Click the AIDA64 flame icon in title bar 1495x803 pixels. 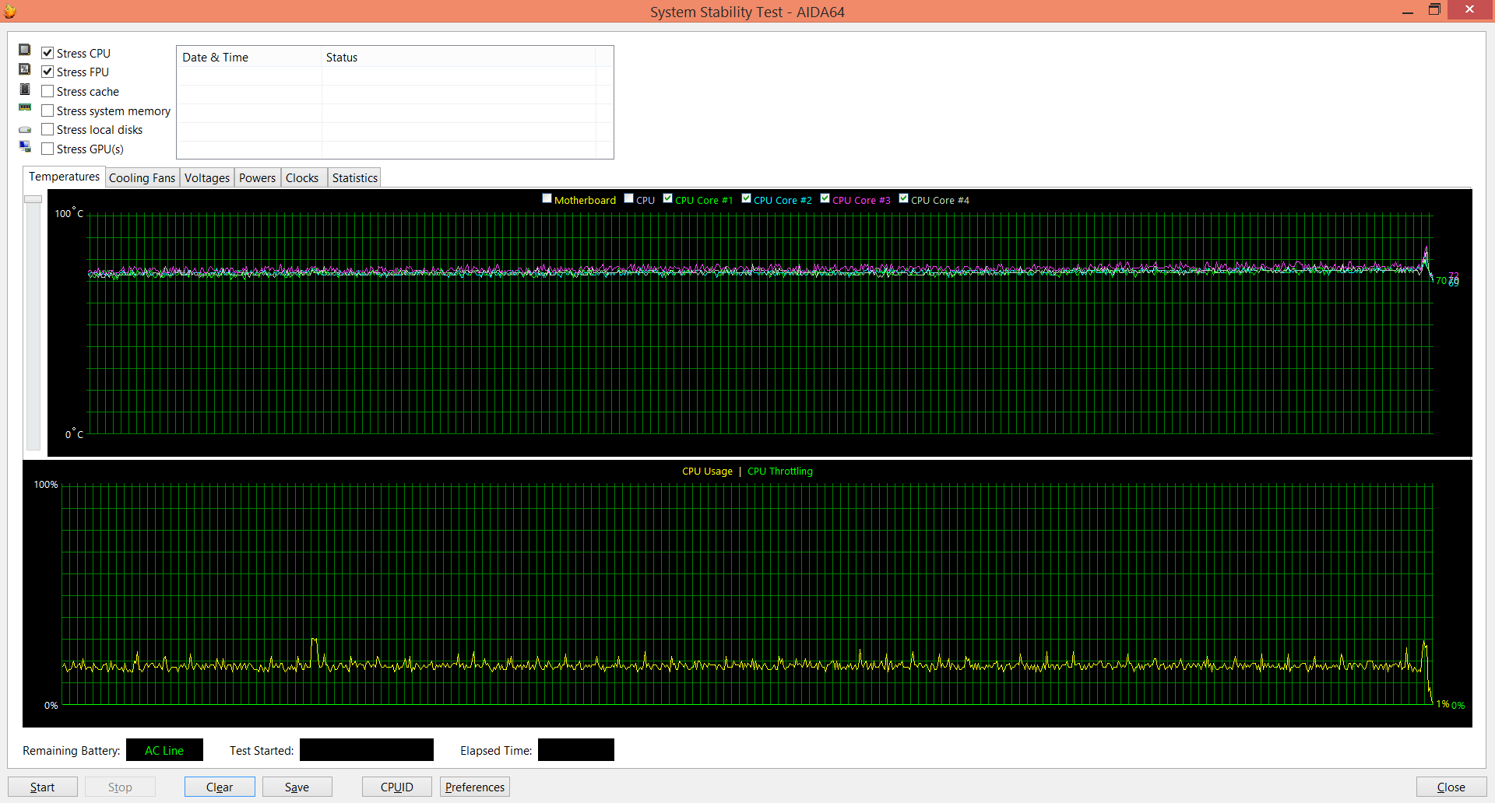10,11
